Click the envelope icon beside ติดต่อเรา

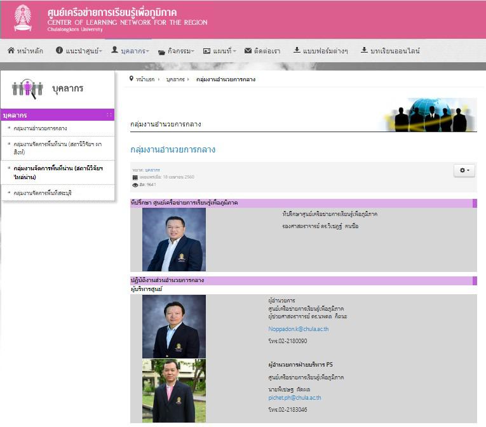click(248, 51)
